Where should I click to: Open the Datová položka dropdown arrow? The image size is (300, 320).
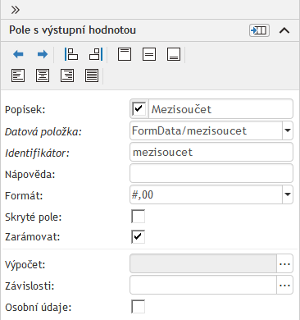click(288, 130)
